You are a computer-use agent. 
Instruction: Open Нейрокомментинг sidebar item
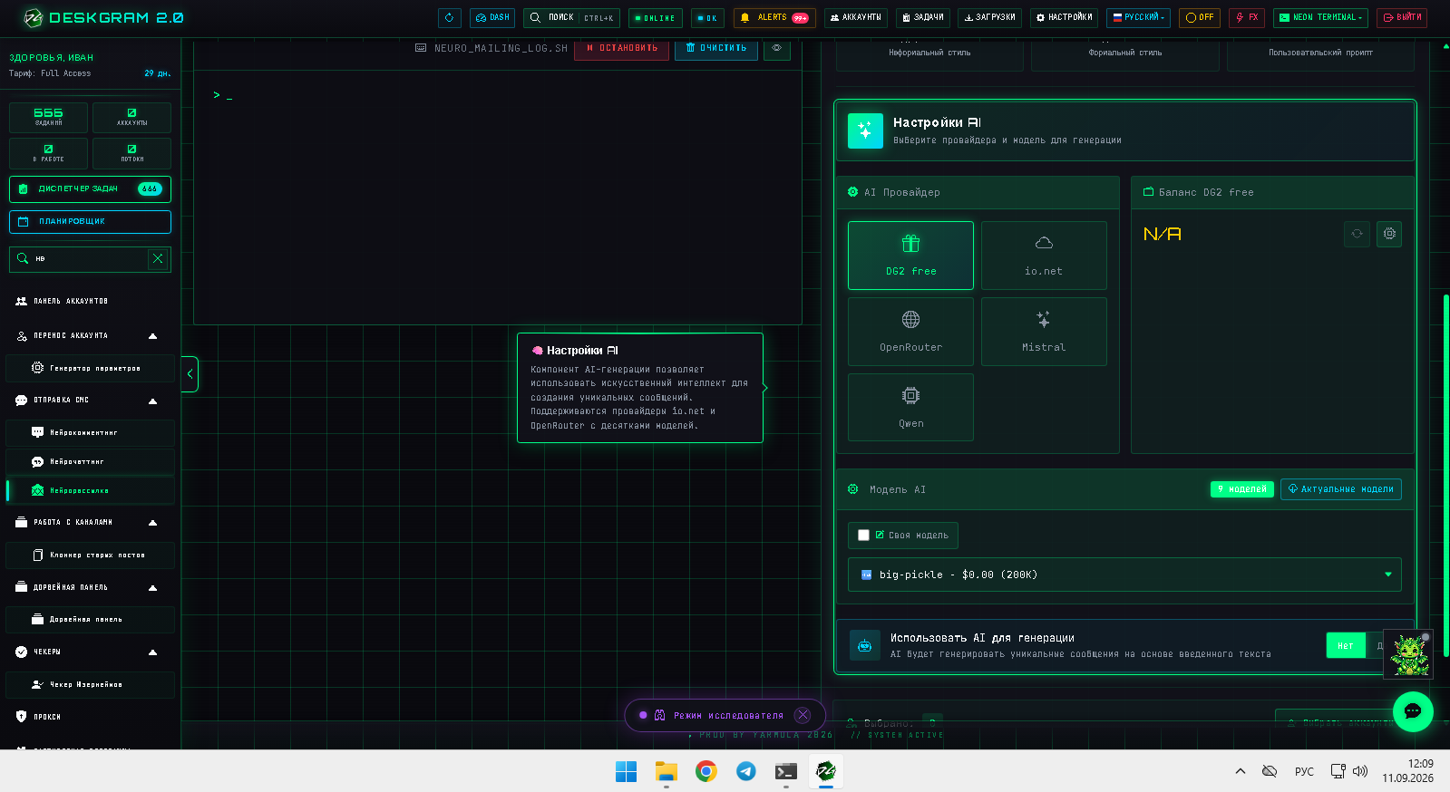90,432
